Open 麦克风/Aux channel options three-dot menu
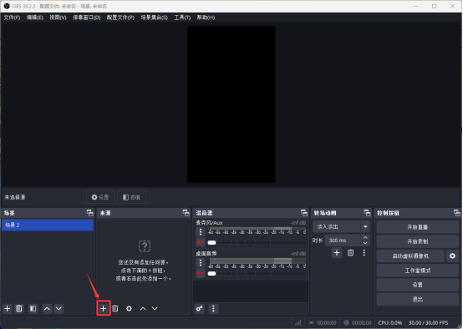The height and width of the screenshot is (329, 463). [201, 232]
